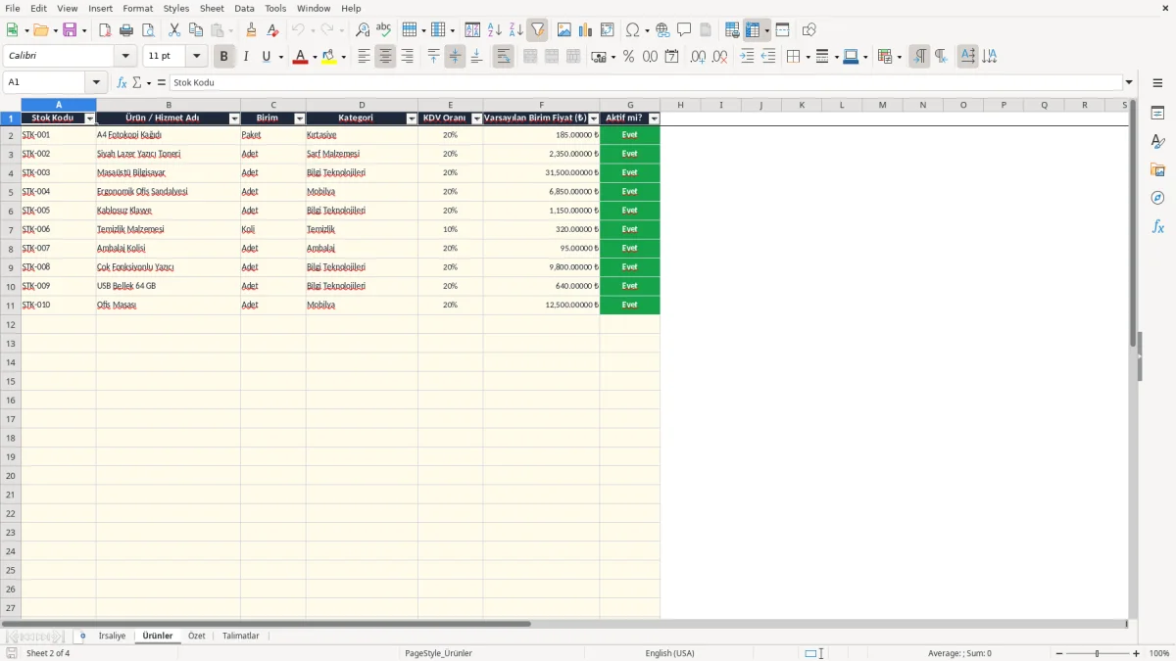This screenshot has width=1176, height=661.
Task: Toggle Print Preview
Action: click(147, 30)
